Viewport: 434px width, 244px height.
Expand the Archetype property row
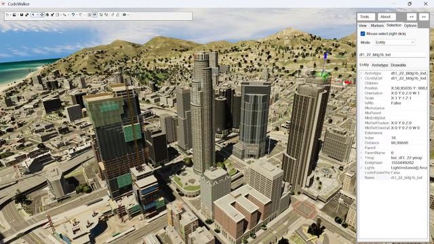[x=361, y=73]
